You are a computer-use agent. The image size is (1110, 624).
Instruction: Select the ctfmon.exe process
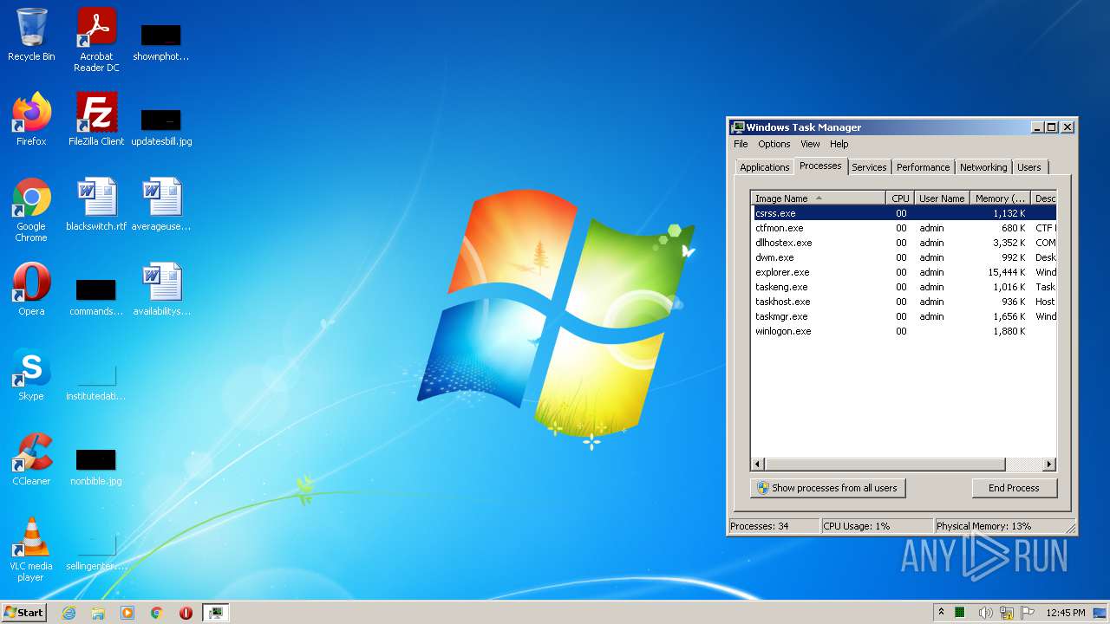pyautogui.click(x=904, y=228)
